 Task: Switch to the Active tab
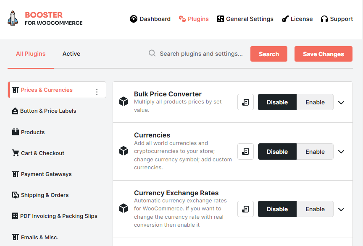pos(71,54)
